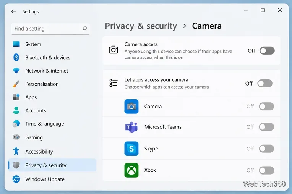Click the Time & language globe icon
Screen dimensions: 292x194
pos(16,124)
